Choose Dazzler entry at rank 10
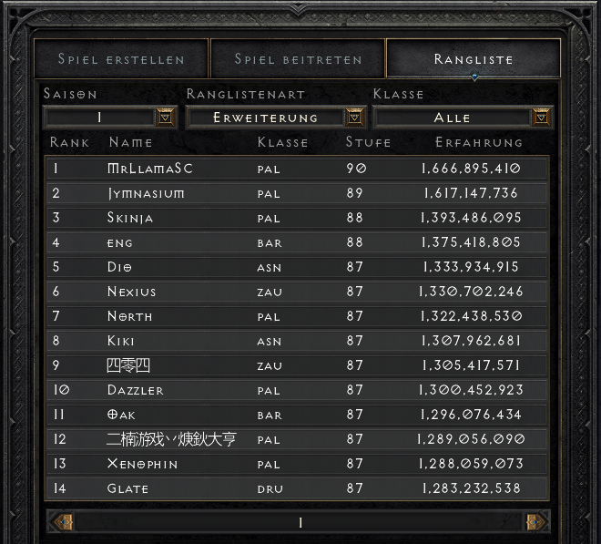The image size is (601, 544). (297, 390)
